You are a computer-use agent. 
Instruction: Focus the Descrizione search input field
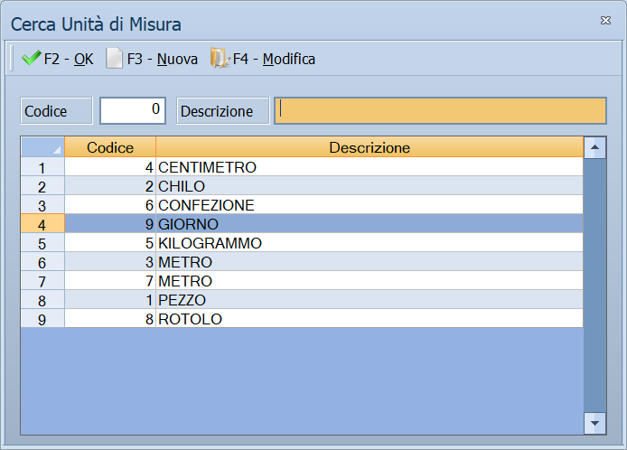pos(440,110)
